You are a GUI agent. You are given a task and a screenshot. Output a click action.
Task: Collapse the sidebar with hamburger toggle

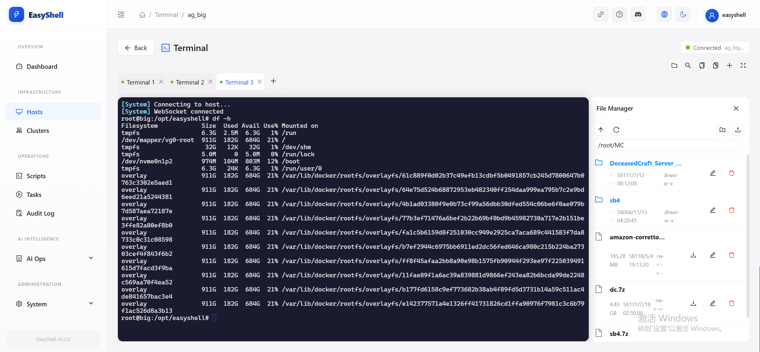pos(120,14)
